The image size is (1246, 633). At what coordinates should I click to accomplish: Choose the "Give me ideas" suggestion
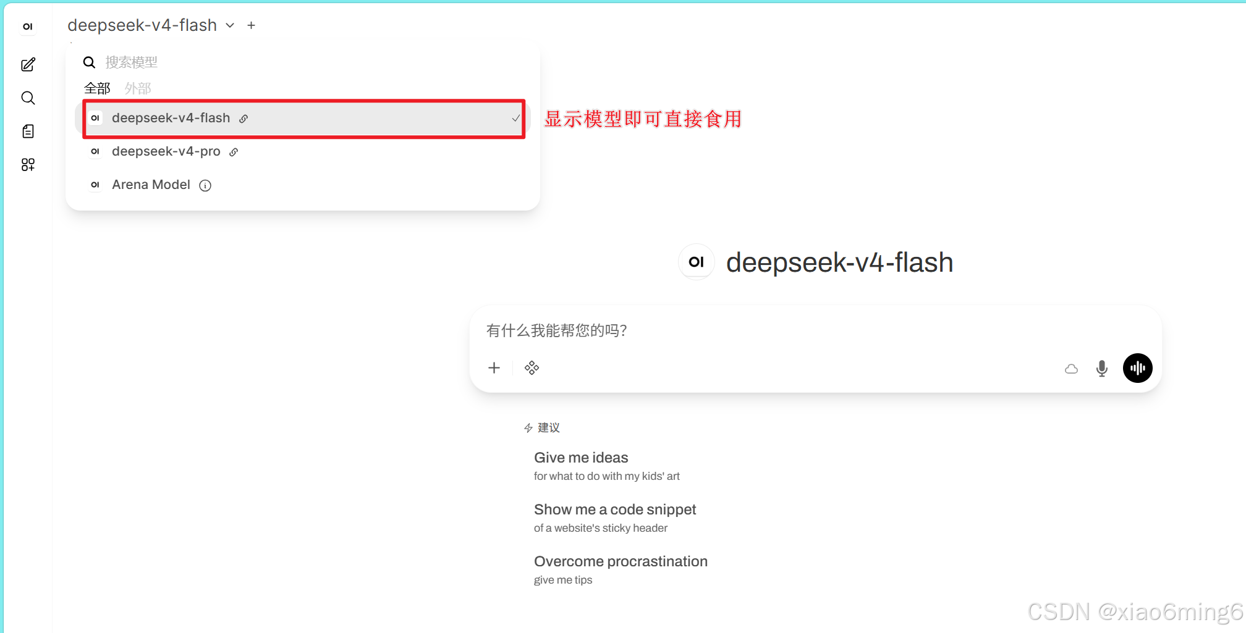pyautogui.click(x=607, y=466)
